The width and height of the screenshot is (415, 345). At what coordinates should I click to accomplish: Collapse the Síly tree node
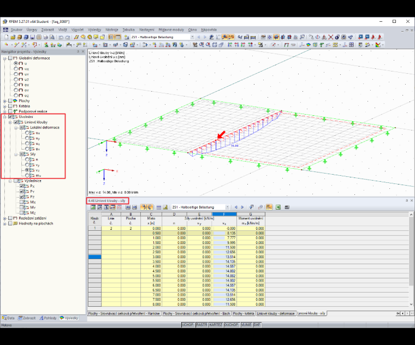(16, 154)
